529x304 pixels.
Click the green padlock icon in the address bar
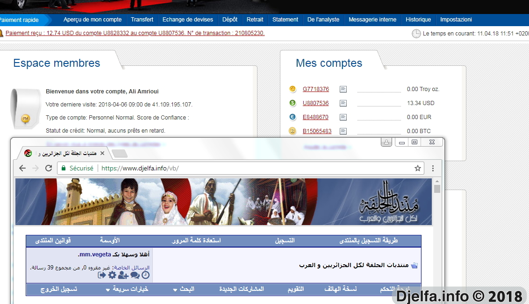(64, 168)
